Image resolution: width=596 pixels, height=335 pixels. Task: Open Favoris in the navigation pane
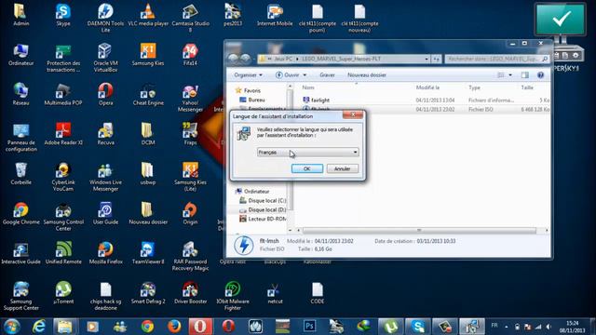click(x=251, y=90)
